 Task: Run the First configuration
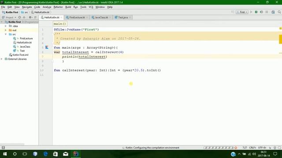251,12
